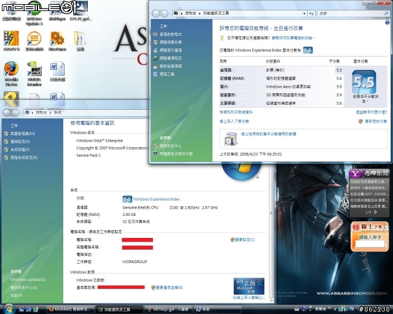Open the KMPlayer desktop shortcut
393x314 pixels.
point(57,11)
